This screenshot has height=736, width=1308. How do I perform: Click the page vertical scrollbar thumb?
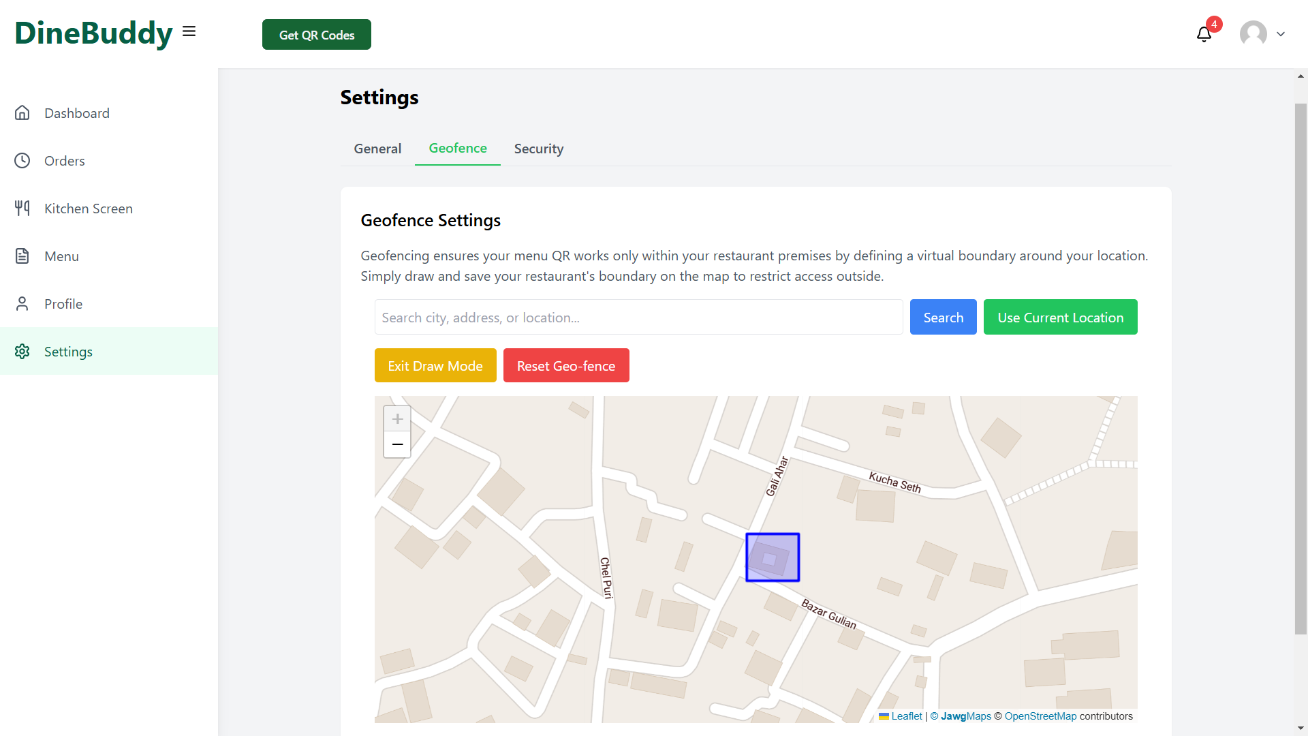click(x=1301, y=368)
